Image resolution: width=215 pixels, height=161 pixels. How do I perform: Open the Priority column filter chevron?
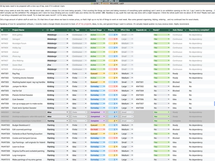click(x=117, y=30)
